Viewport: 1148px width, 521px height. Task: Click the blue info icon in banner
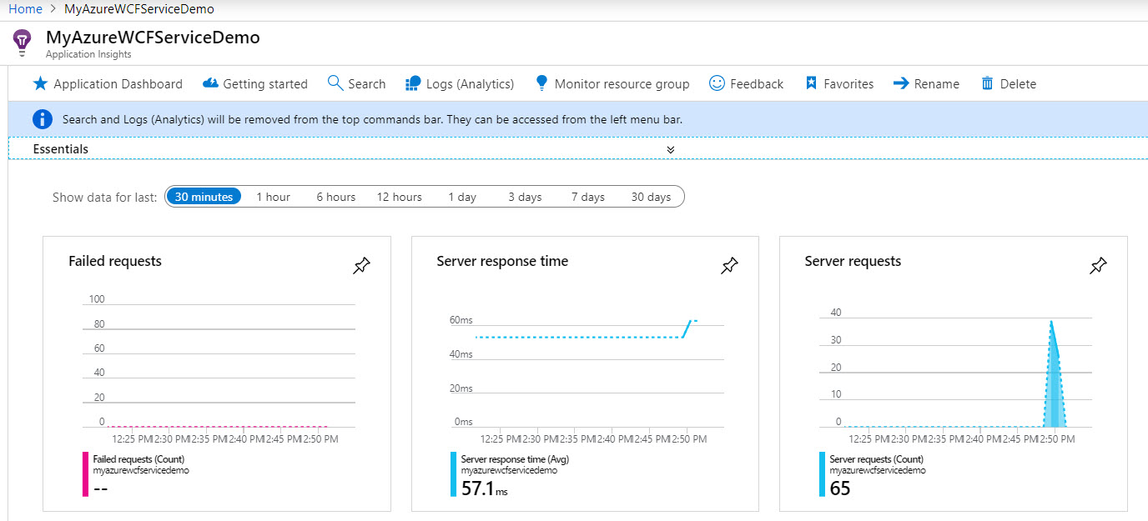[x=43, y=119]
